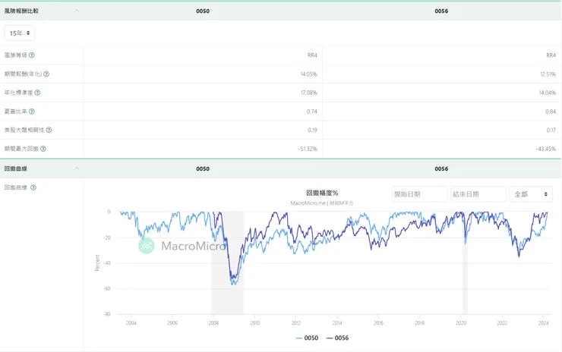Click the 結束日期 date field
The height and width of the screenshot is (352, 562).
478,194
